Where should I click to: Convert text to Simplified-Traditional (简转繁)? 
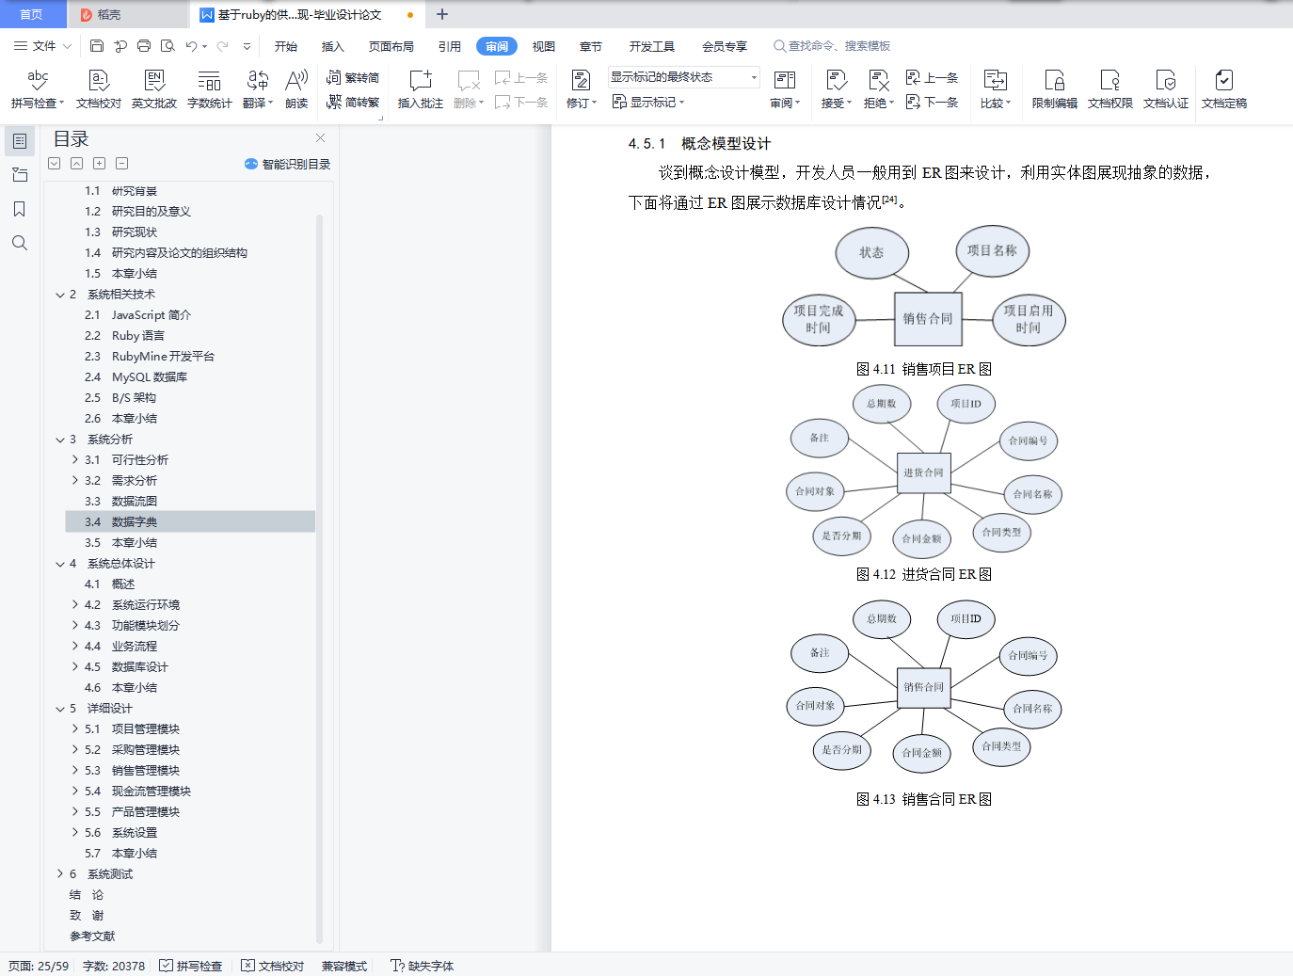pos(353,102)
